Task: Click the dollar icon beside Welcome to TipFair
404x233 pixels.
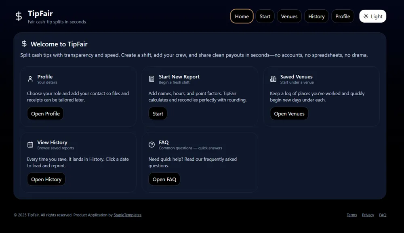Action: pos(24,44)
